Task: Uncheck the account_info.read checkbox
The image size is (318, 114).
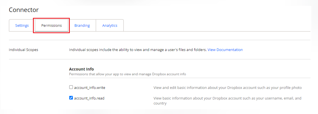Action: (x=71, y=98)
